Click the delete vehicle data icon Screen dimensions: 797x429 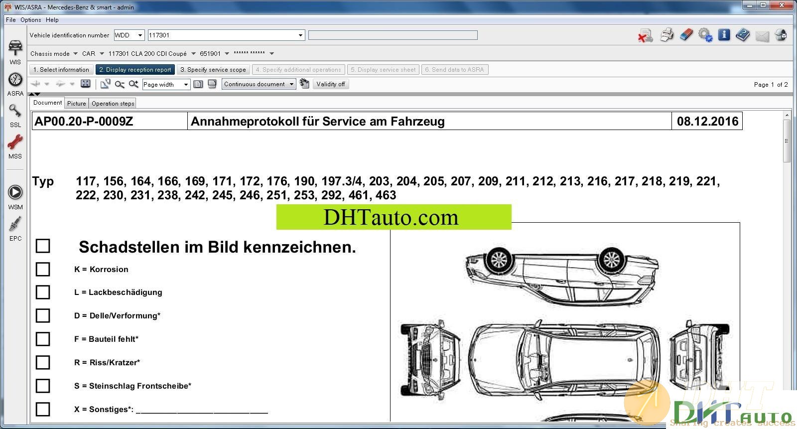click(x=646, y=35)
